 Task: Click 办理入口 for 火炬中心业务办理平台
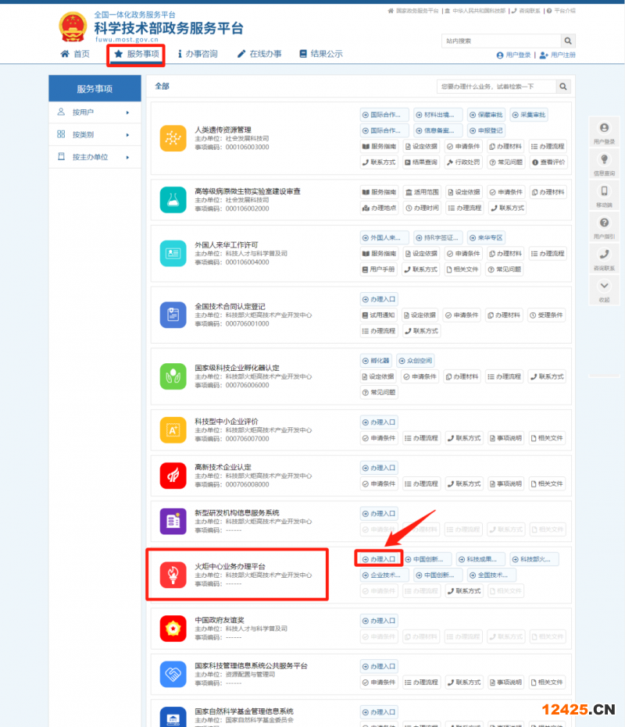click(x=380, y=559)
